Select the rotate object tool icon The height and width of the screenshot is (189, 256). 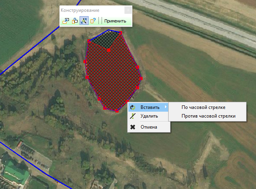pos(75,21)
